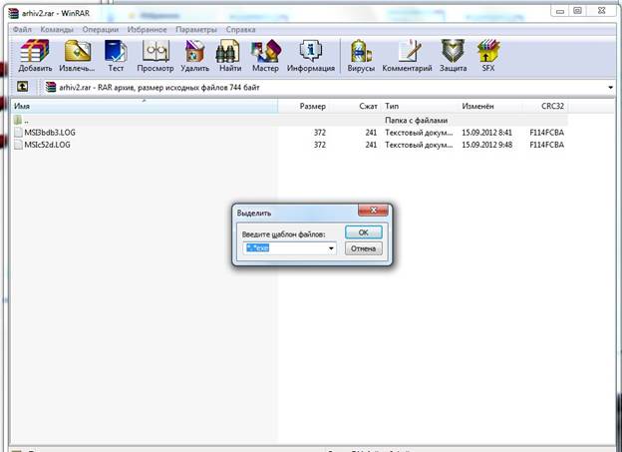Sort by Изменён column header

point(490,106)
